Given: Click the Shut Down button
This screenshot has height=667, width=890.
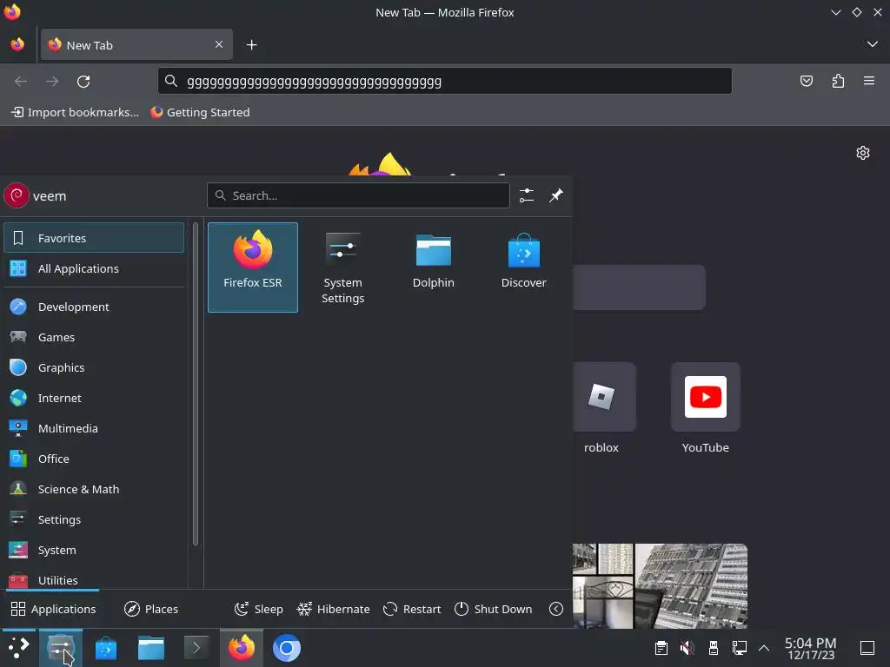Looking at the screenshot, I should tap(494, 609).
